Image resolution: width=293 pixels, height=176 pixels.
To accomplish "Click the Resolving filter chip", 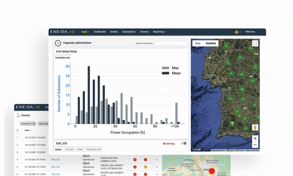I will [43, 123].
